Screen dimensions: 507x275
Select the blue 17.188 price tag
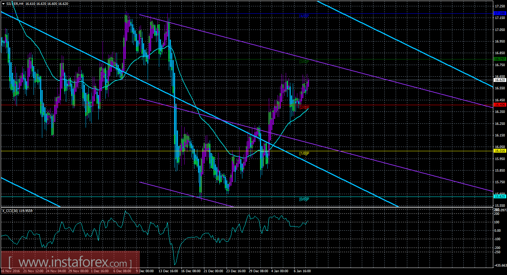click(500, 13)
